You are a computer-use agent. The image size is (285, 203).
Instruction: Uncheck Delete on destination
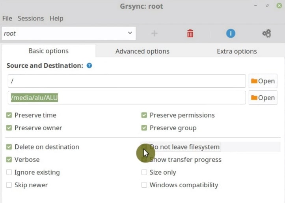[9, 147]
